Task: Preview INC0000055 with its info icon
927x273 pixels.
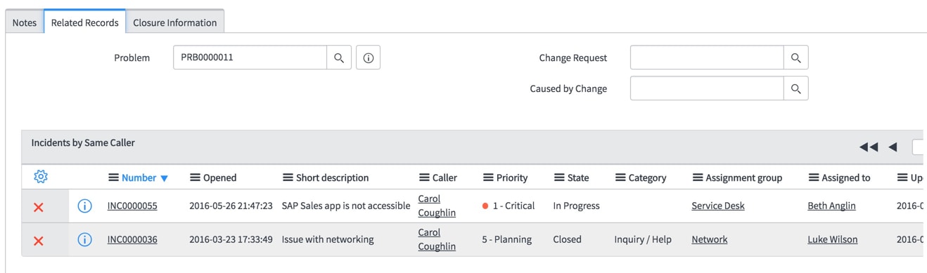Action: (x=84, y=206)
